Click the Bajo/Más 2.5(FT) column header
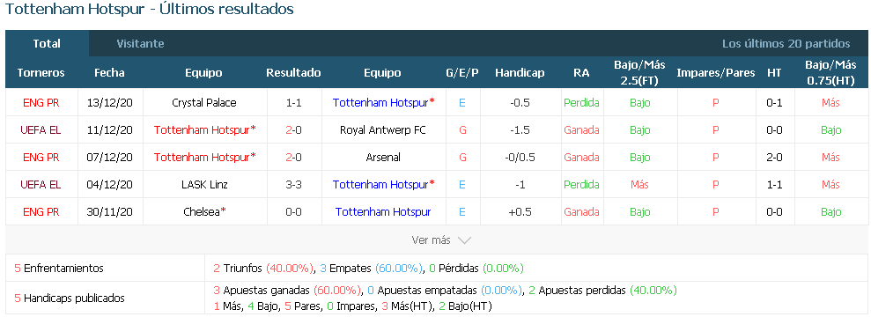This screenshot has width=871, height=317. pyautogui.click(x=639, y=72)
